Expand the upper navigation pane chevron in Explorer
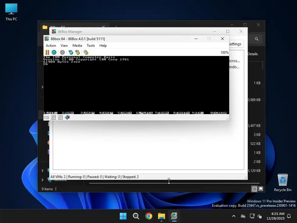The image size is (297, 223). (42, 87)
